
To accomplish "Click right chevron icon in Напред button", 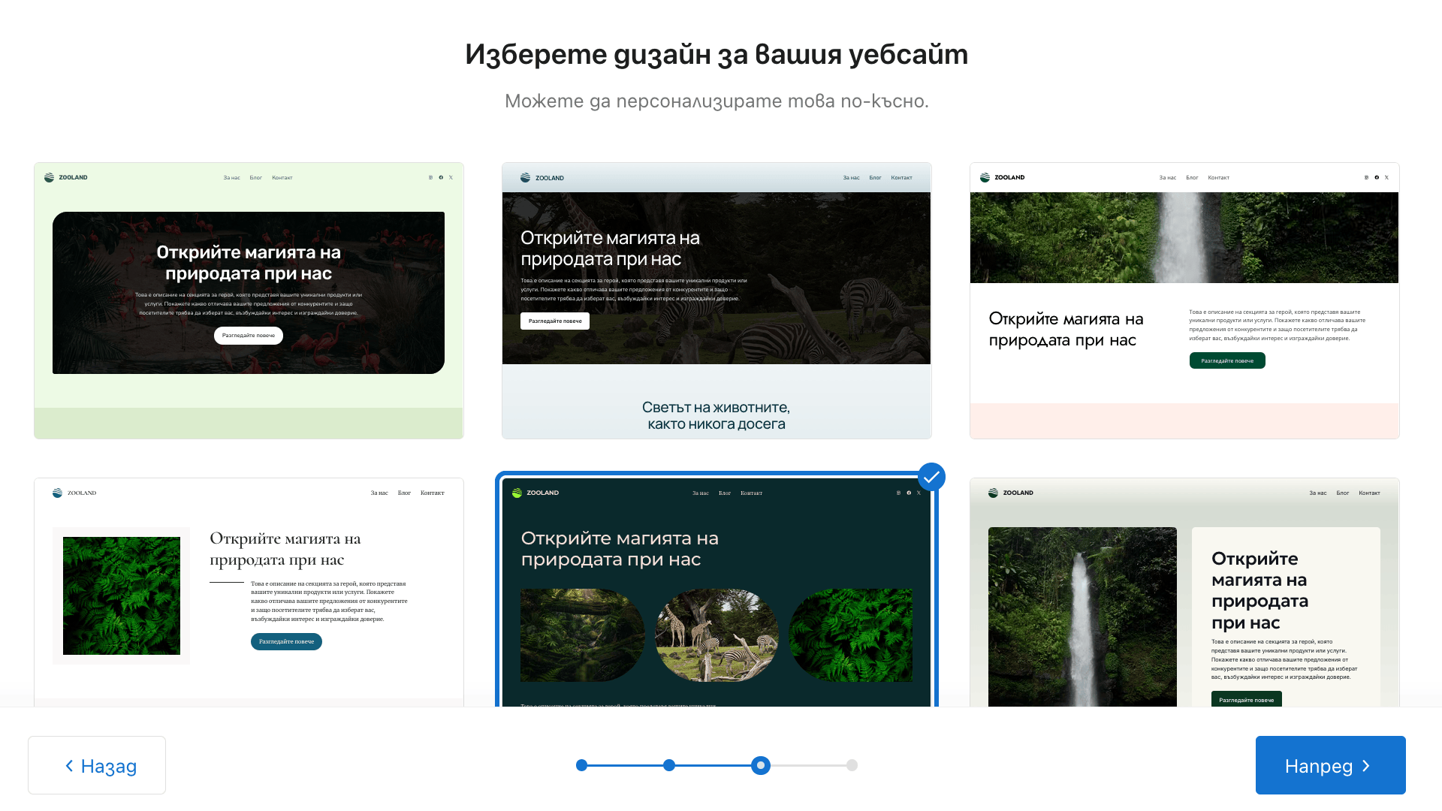I will pos(1366,765).
